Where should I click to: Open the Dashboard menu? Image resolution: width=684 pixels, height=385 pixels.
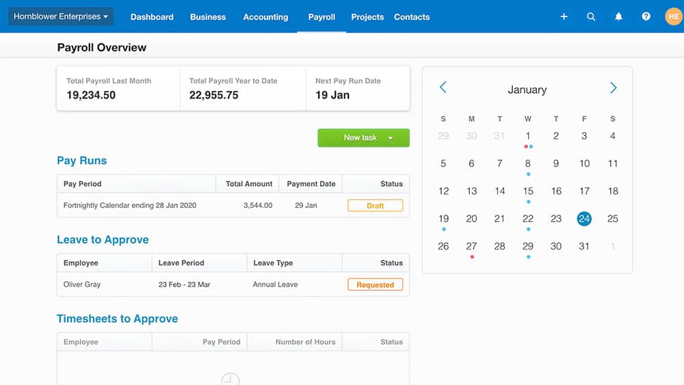(152, 17)
